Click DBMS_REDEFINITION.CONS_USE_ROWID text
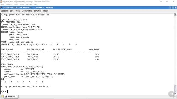Viewport: 177px width, 99px height. (44, 74)
